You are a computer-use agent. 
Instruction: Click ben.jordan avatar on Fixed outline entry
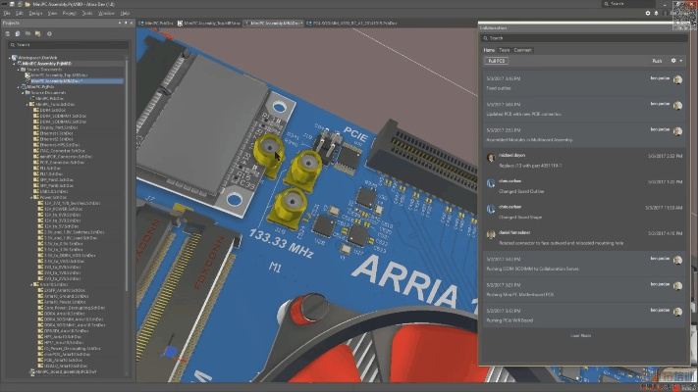pyautogui.click(x=677, y=79)
